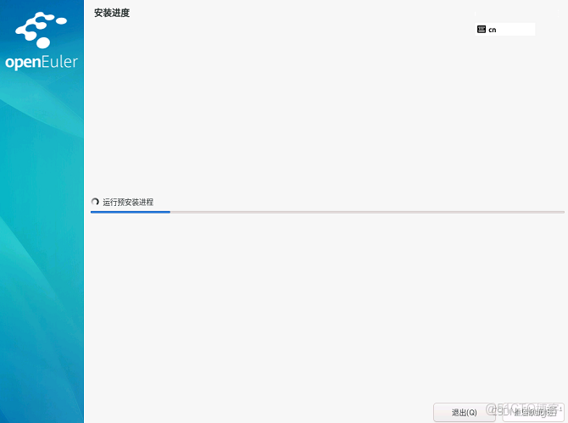Click the 安装进度 heading
This screenshot has height=423, width=568.
[x=112, y=13]
